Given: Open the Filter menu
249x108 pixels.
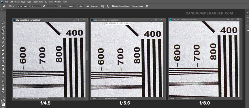Looking at the screenshot, I should (x=41, y=2).
